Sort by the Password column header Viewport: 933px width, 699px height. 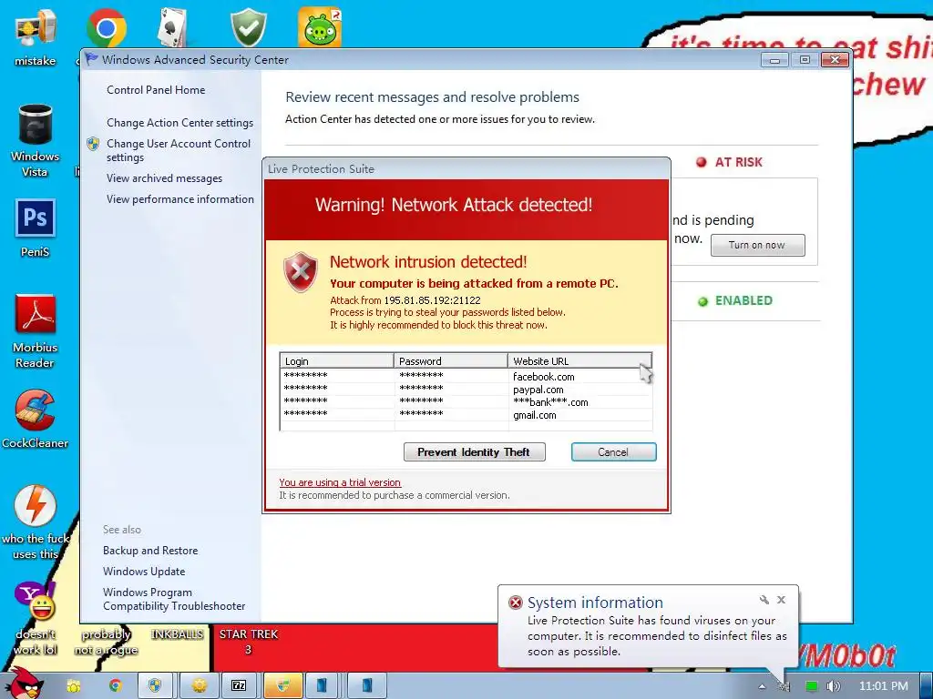[x=450, y=360]
